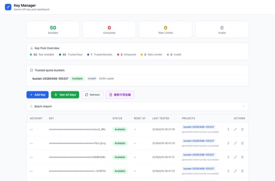Click the STATUS column header
The height and width of the screenshot is (181, 275).
pos(117,118)
